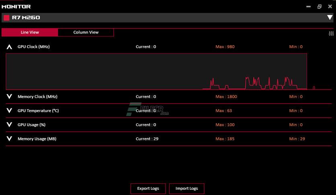Click GPU Clock Current : 0 value
The height and width of the screenshot is (195, 336).
[146, 47]
